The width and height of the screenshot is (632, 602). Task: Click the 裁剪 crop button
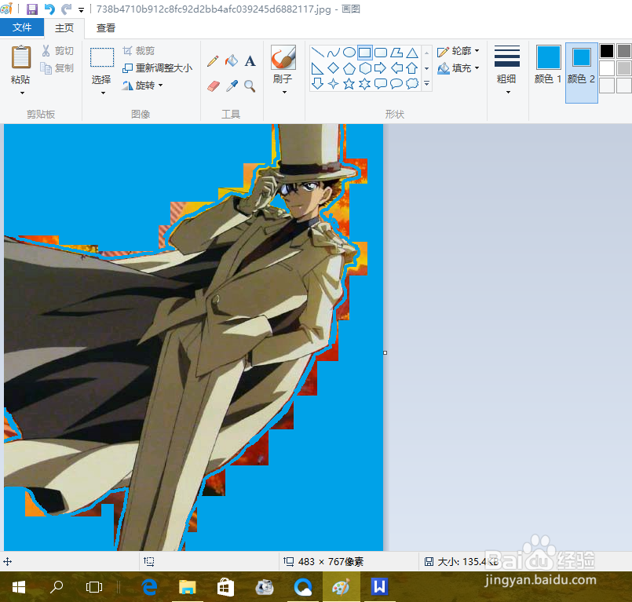click(x=139, y=51)
